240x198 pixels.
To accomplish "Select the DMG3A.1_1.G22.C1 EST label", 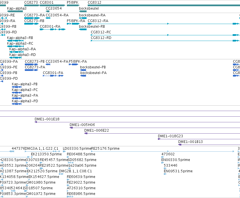I will tap(41, 149).
